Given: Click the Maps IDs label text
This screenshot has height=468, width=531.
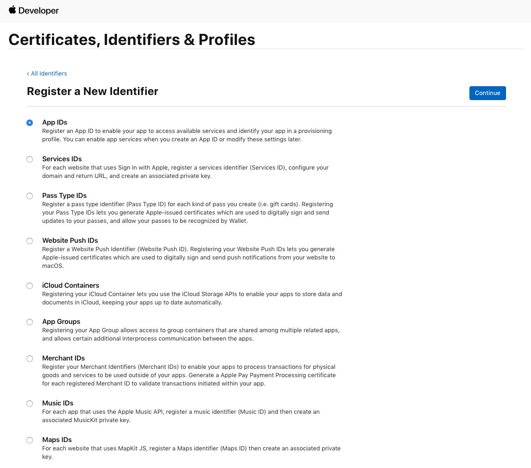Looking at the screenshot, I should point(57,440).
